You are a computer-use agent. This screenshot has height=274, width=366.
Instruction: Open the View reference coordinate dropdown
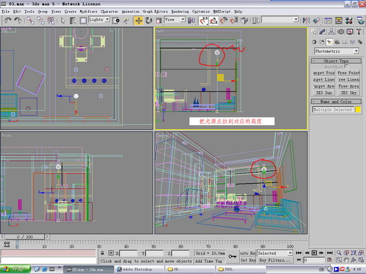click(x=174, y=20)
